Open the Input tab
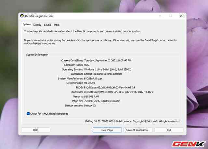Screen dimensions: 208x149 pos(57,25)
